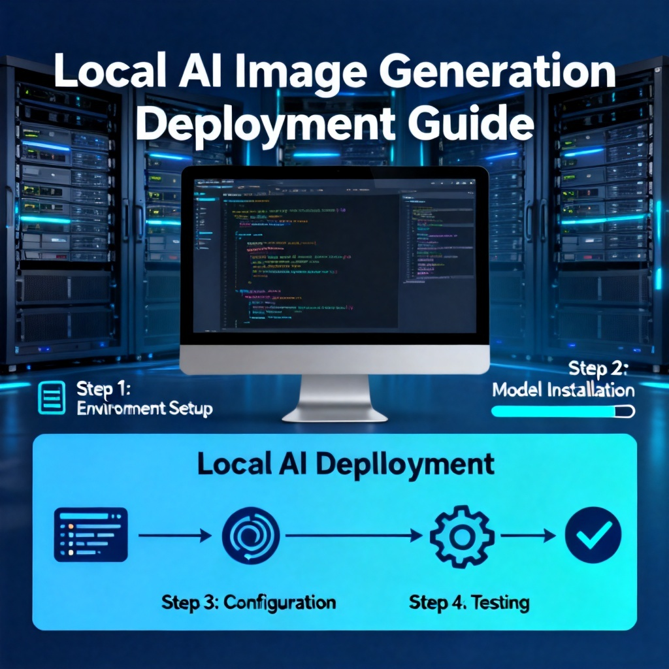Select the Step 3: Configuration label
The height and width of the screenshot is (669, 669).
click(x=249, y=602)
